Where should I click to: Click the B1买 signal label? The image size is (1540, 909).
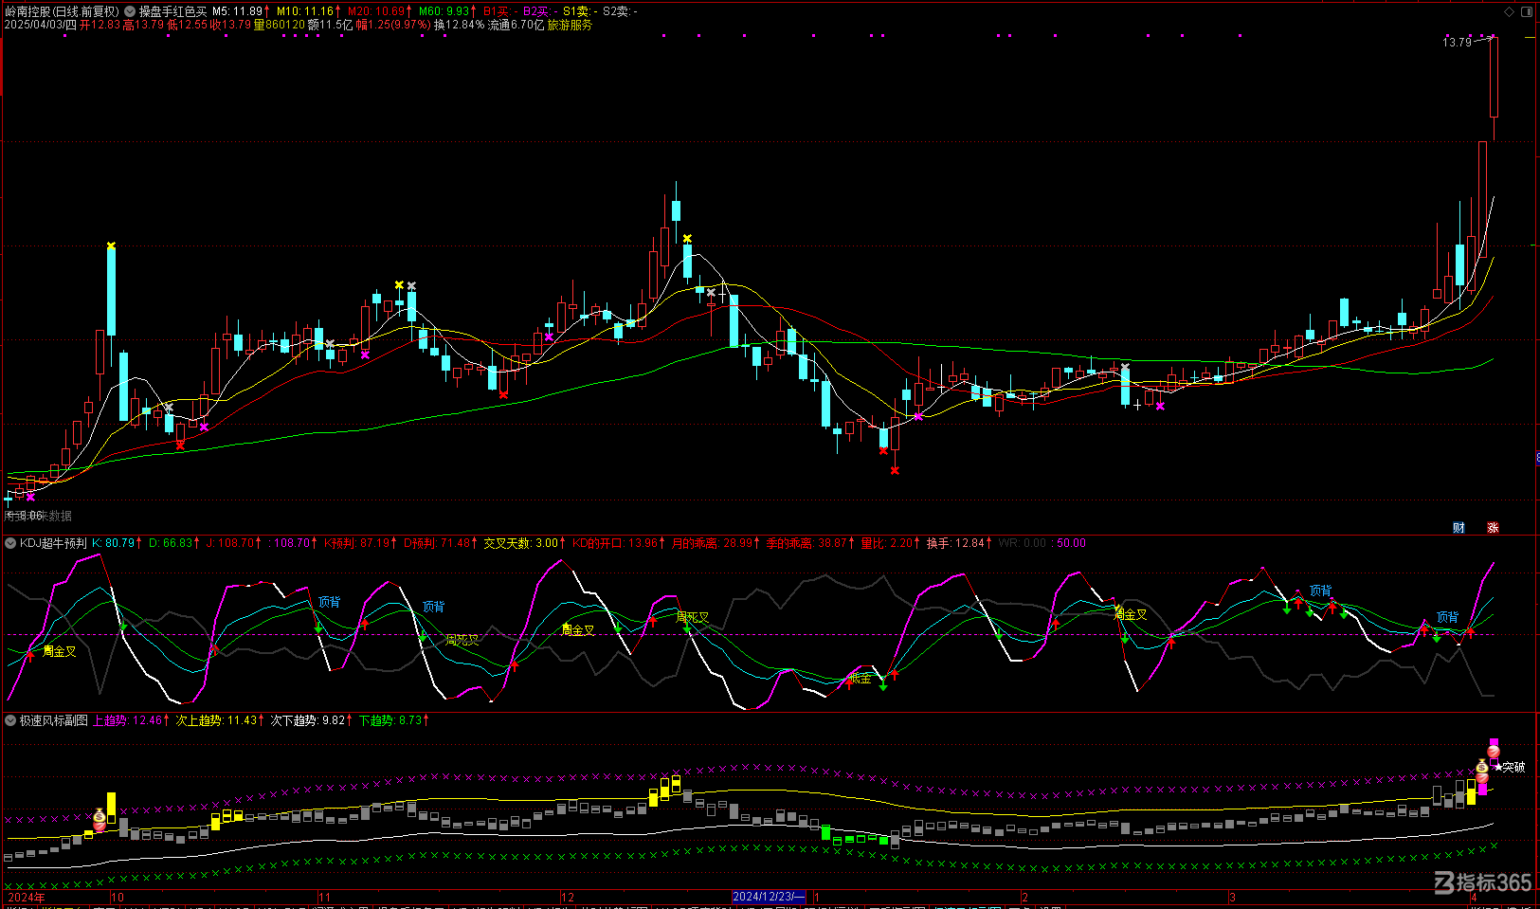pos(499,11)
